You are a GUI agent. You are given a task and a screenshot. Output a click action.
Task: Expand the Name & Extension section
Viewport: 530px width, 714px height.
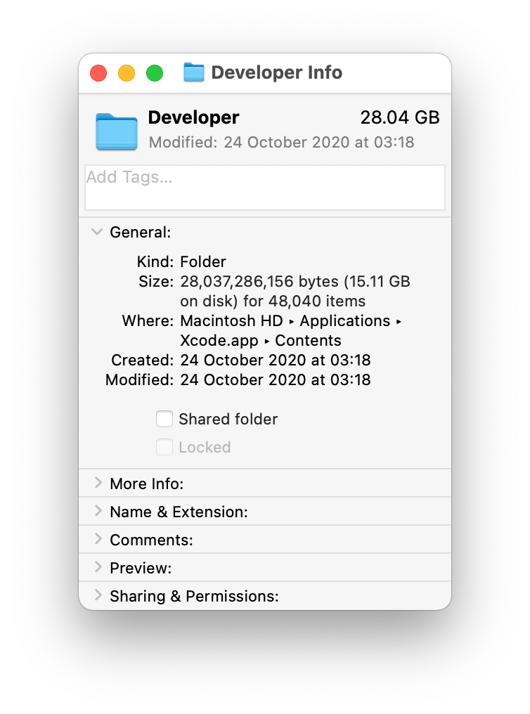[x=98, y=511]
